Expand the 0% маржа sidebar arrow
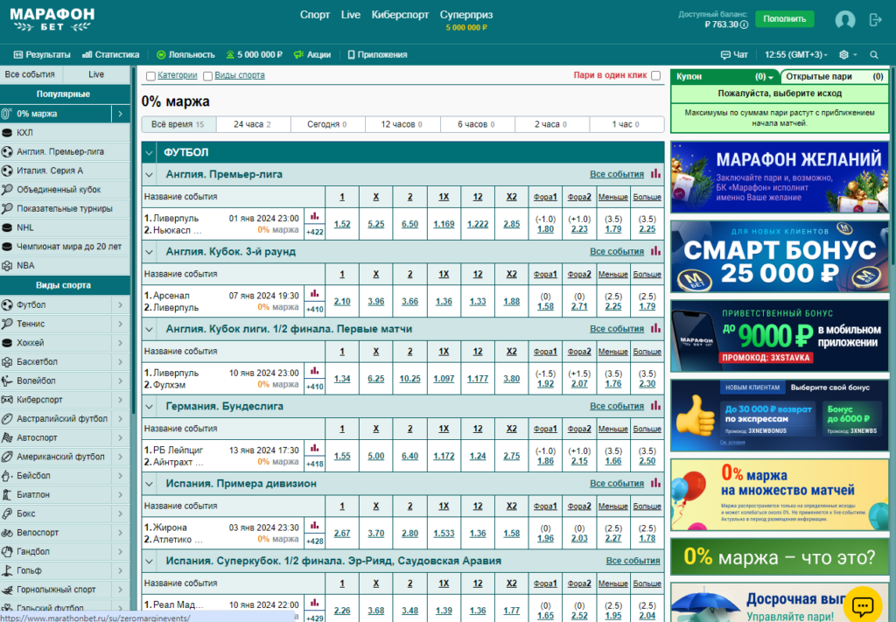 [x=121, y=114]
